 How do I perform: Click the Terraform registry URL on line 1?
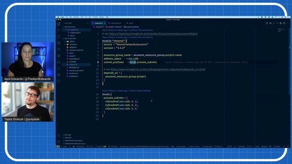153,34
